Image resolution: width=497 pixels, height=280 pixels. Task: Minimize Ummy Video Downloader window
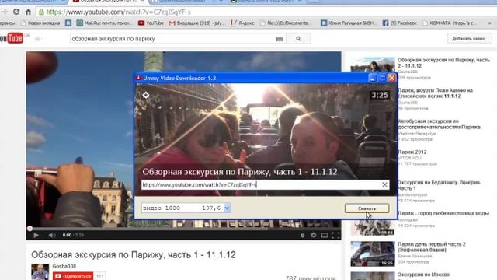coord(373,78)
